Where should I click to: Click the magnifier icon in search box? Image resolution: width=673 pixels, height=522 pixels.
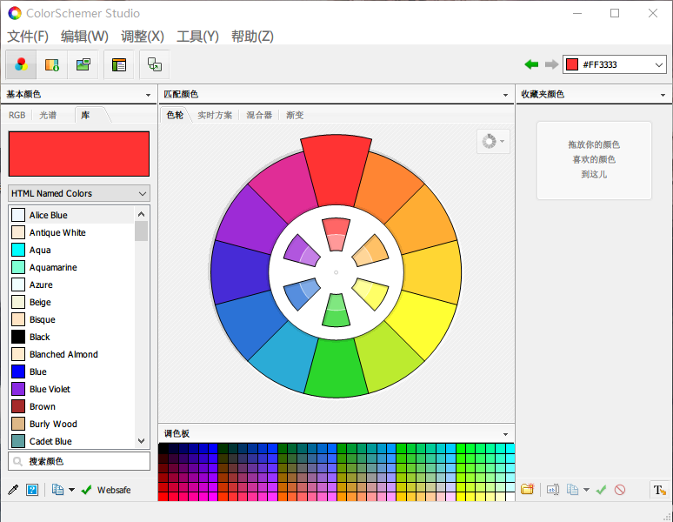(x=17, y=461)
